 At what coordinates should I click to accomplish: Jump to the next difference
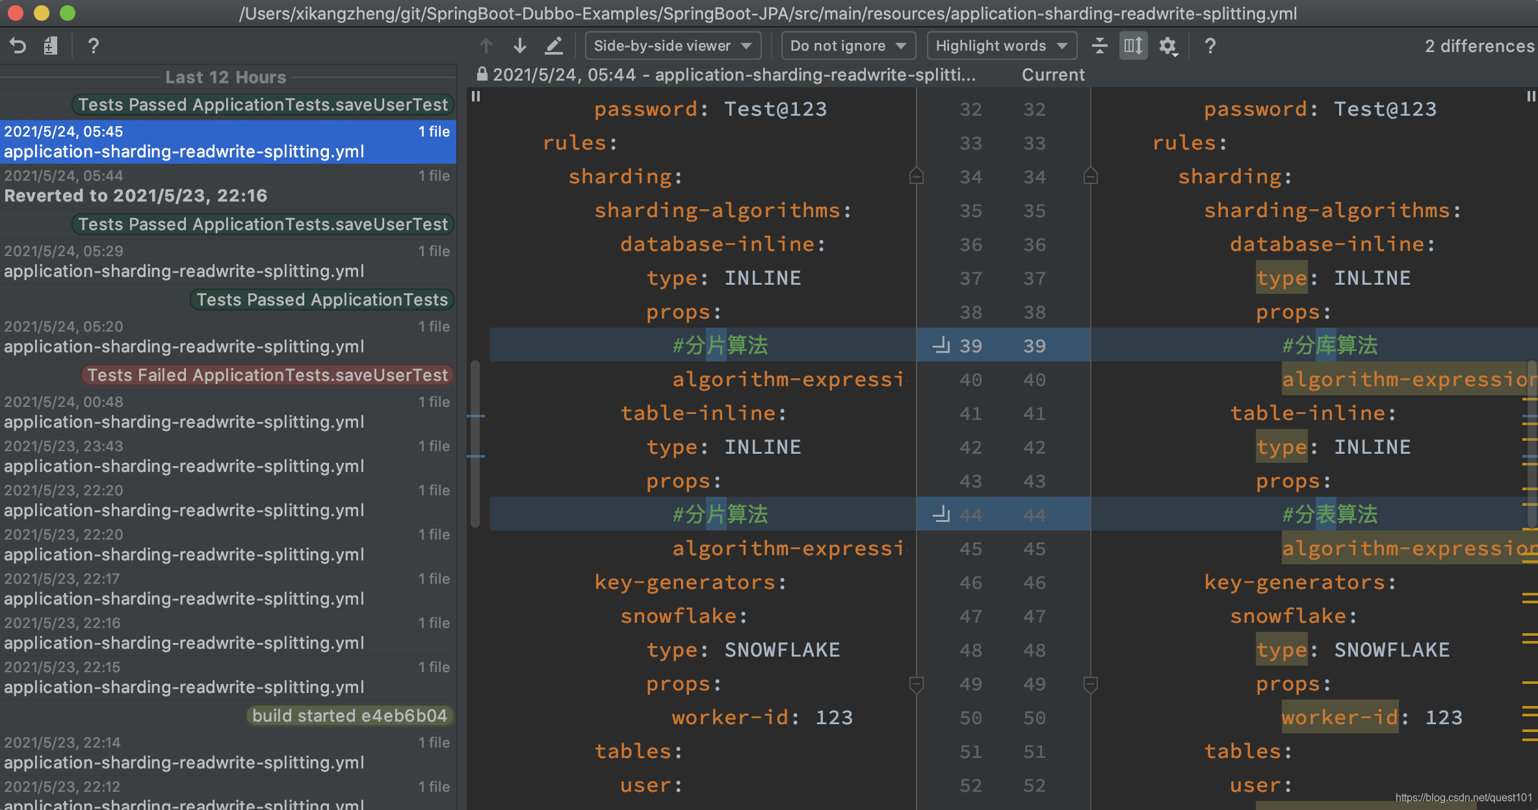(520, 46)
